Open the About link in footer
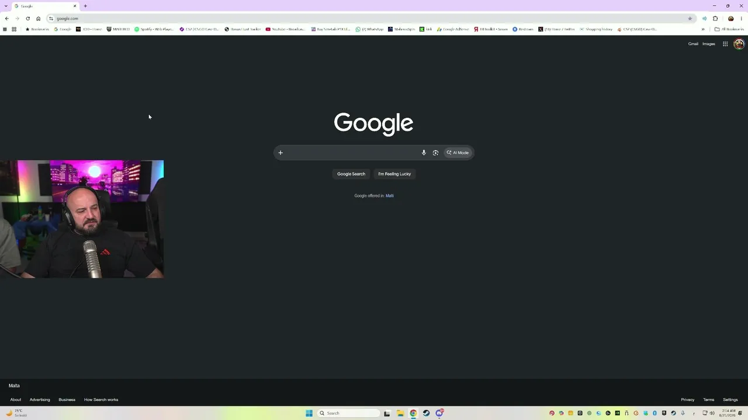The width and height of the screenshot is (748, 420). (x=16, y=400)
